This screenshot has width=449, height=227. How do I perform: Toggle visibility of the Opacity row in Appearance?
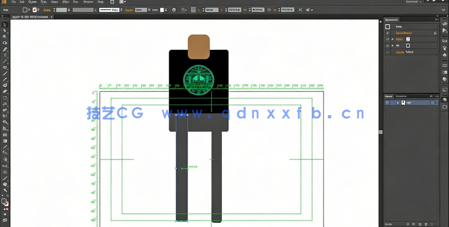(387, 52)
